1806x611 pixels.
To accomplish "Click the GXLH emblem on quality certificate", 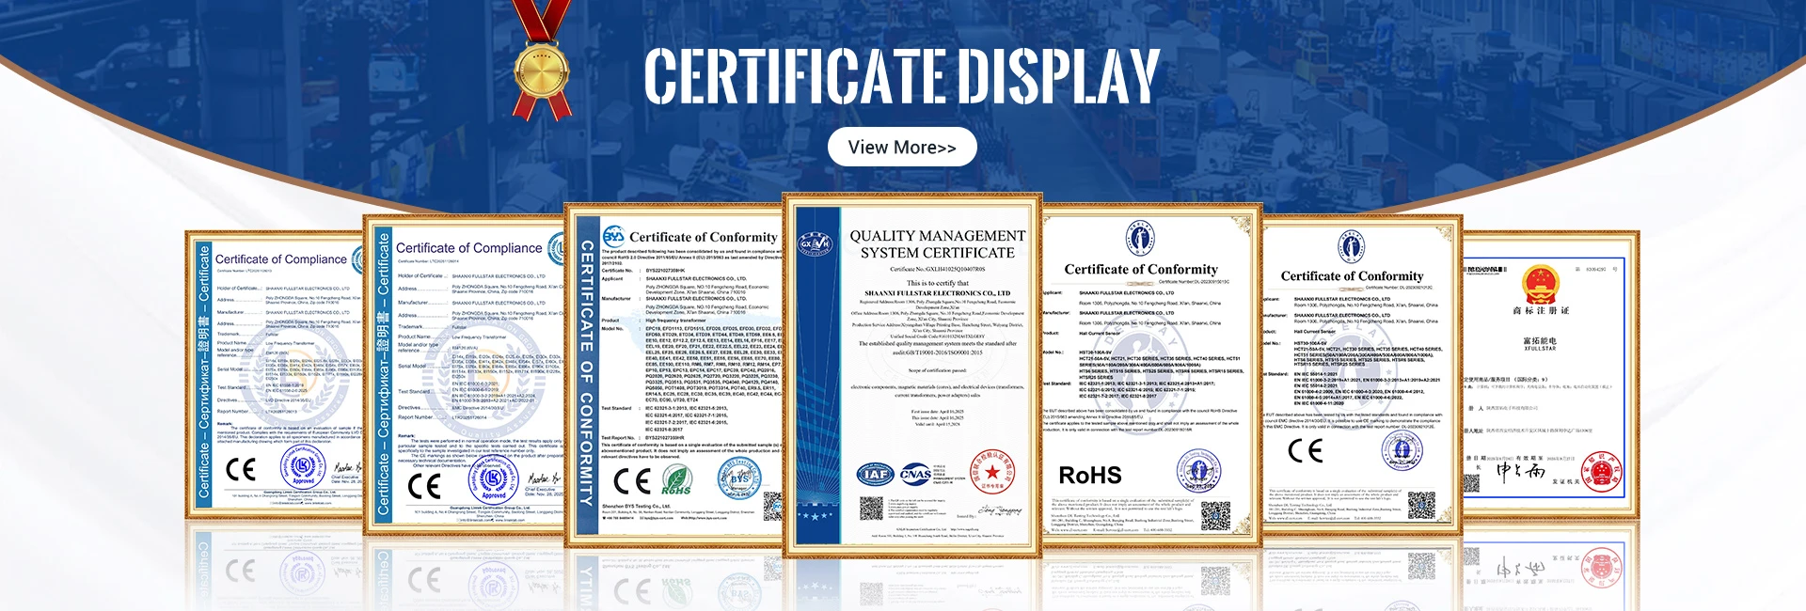I will pyautogui.click(x=816, y=243).
